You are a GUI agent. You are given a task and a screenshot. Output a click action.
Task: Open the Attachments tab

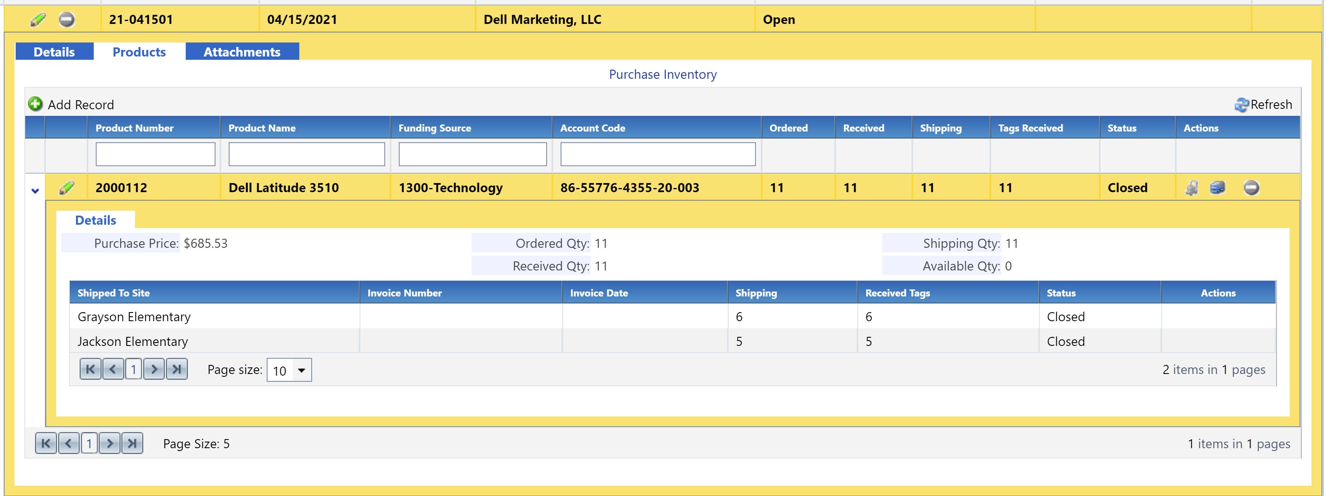[x=242, y=52]
